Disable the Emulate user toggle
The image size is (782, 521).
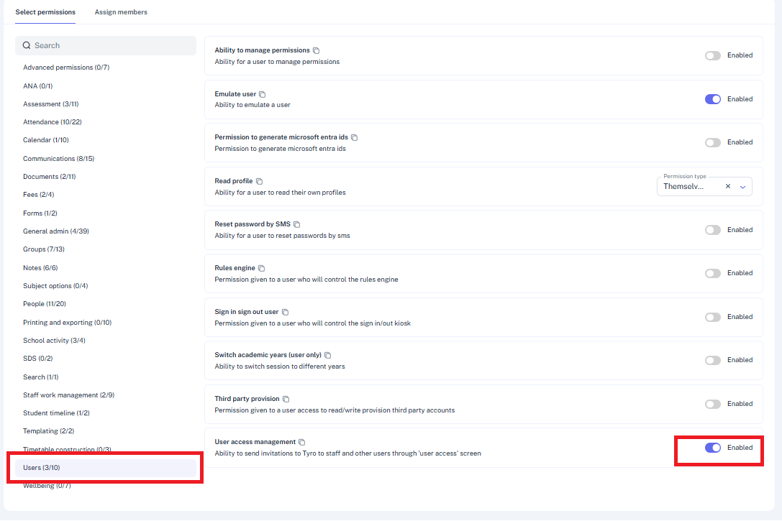pos(712,99)
